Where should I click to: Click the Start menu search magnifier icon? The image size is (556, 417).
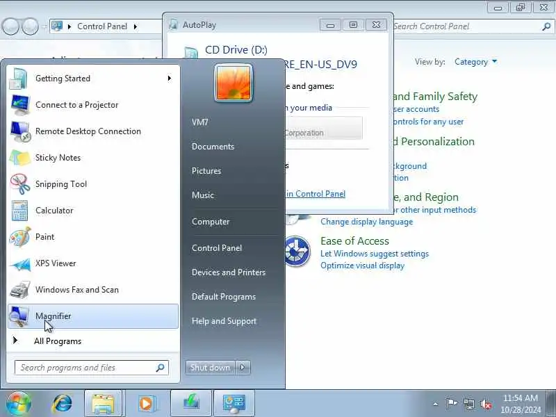(x=161, y=368)
